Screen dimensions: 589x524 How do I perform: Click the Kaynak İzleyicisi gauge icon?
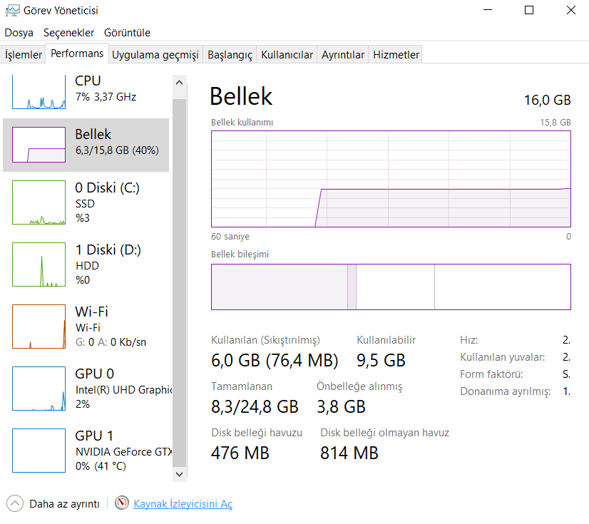(x=122, y=503)
